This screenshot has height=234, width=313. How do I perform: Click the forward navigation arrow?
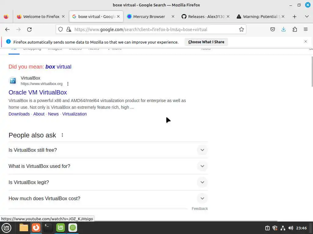[18, 30]
